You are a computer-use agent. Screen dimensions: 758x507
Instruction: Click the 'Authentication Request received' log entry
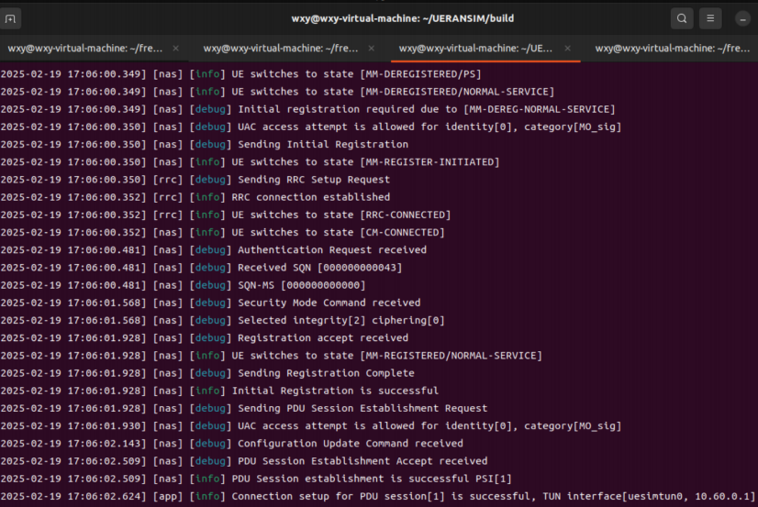(x=331, y=249)
